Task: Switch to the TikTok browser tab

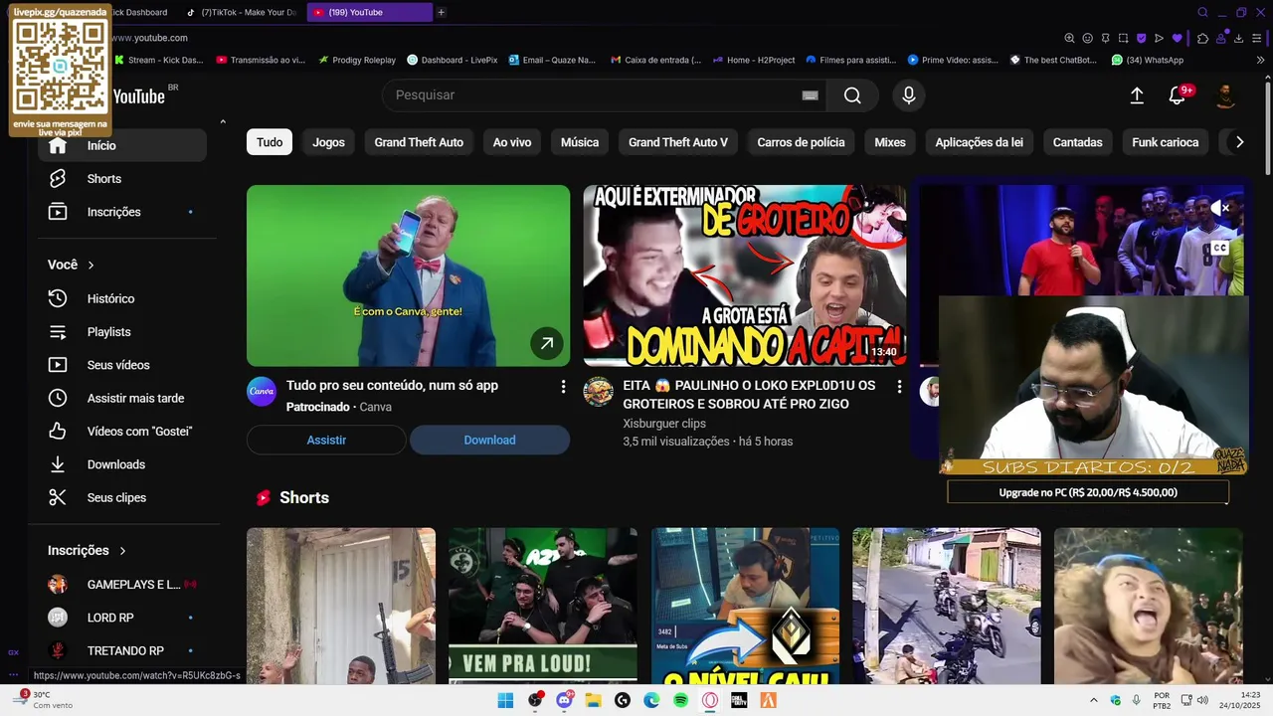Action: (243, 12)
